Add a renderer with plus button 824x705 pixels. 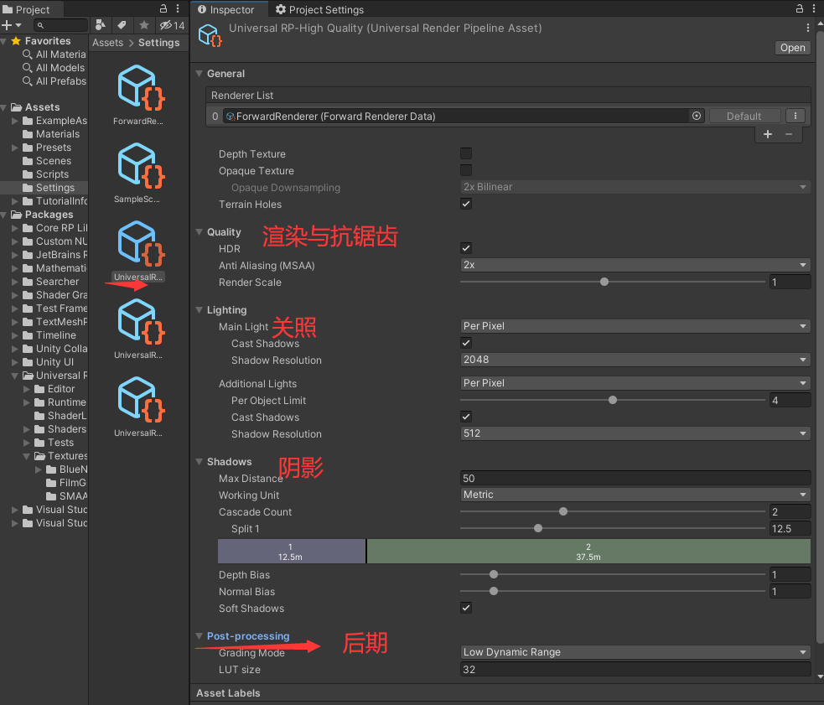coord(768,134)
